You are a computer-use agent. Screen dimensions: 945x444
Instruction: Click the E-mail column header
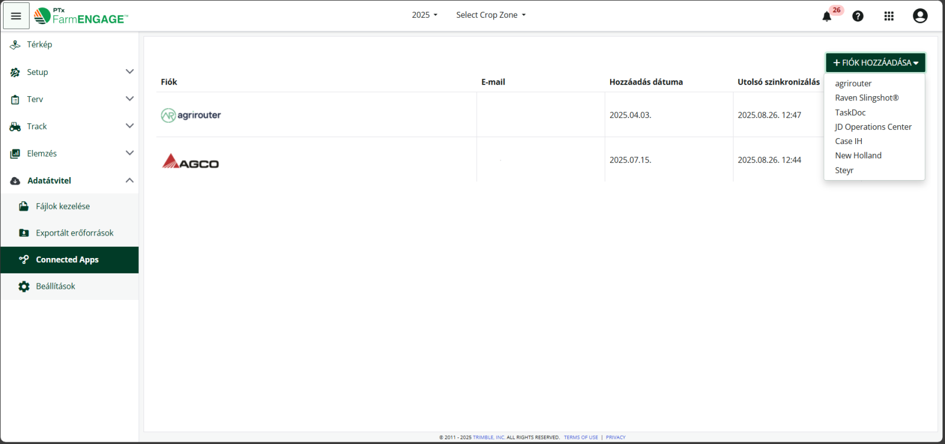point(493,82)
